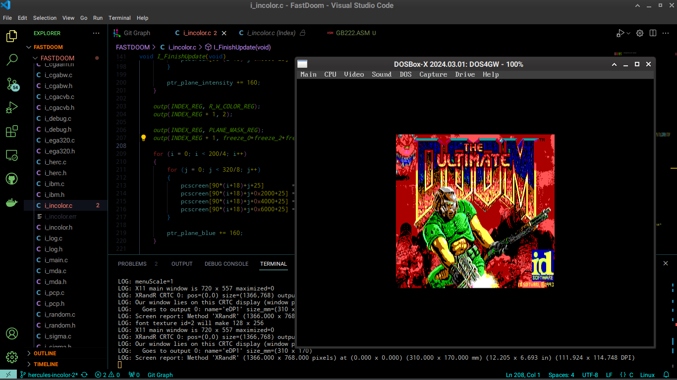
Task: Open the Selection menu
Action: (x=45, y=18)
